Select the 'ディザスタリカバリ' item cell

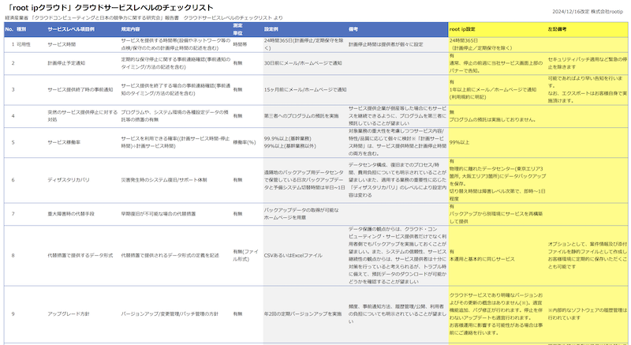69,180
